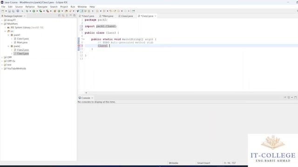Click the New Java Package icon
Viewport: 298px width, 167px height.
pyautogui.click(x=55, y=11)
